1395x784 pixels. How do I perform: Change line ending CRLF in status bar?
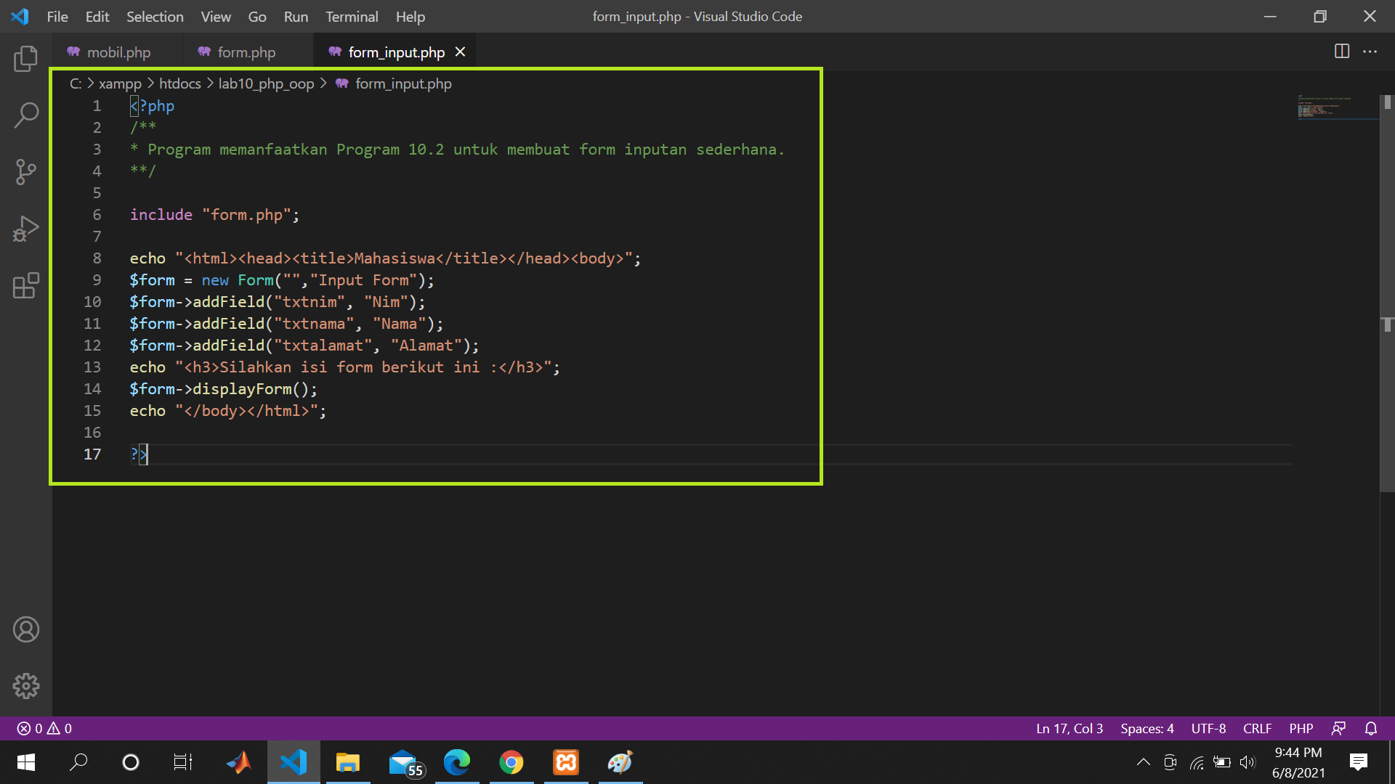tap(1257, 728)
